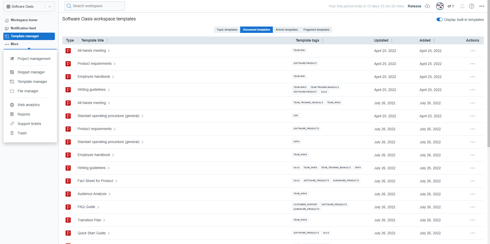Open the help question mark icon
The image size is (490, 244).
[472, 6]
